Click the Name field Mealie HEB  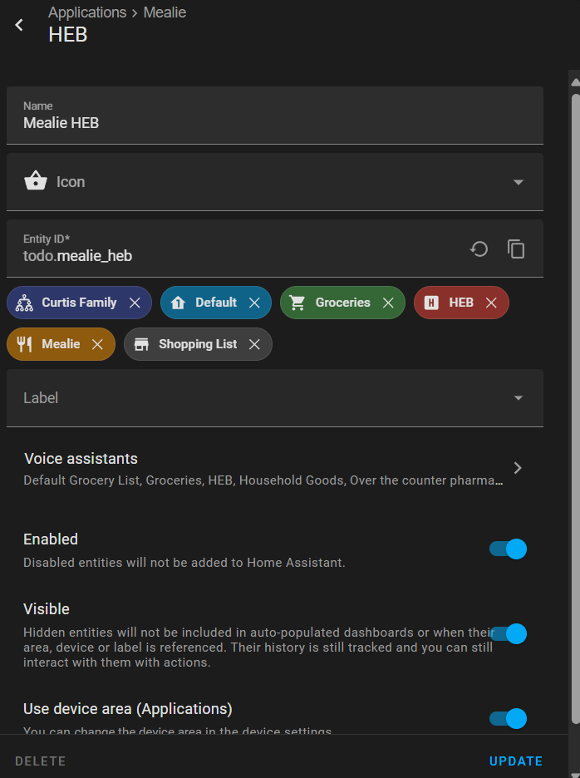click(275, 116)
